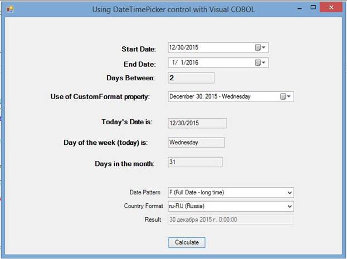347x259 pixels.
Task: Expand the Country Format combo box
Action: 289,206
